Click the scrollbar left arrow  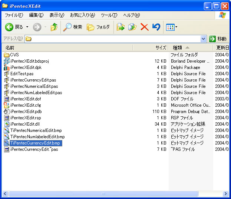pos(5,193)
